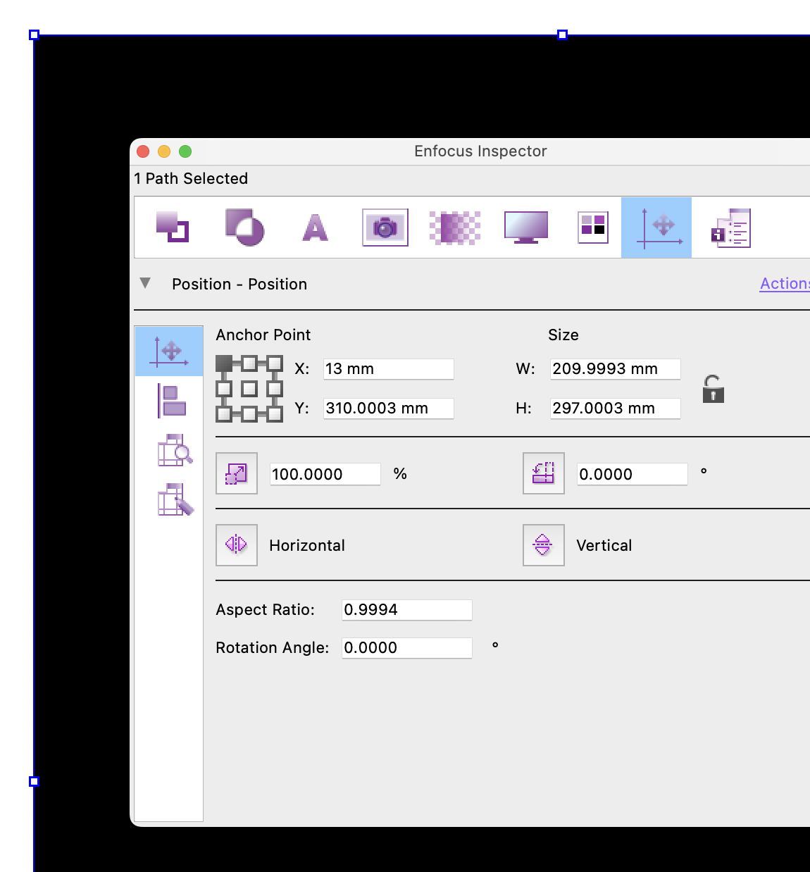Select the Position category in top toolbar

[656, 228]
